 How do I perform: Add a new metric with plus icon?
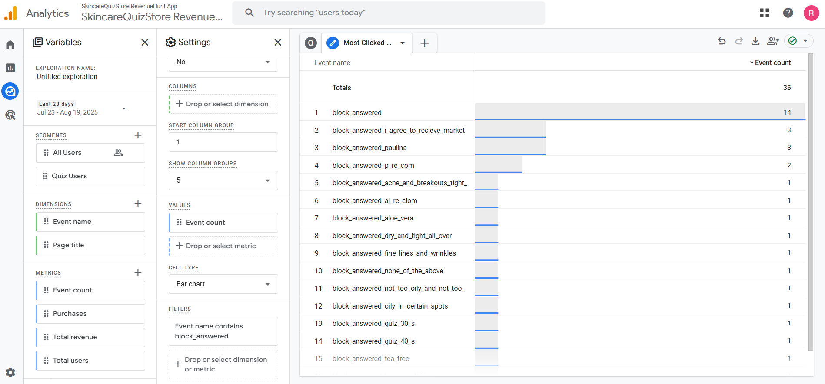138,273
